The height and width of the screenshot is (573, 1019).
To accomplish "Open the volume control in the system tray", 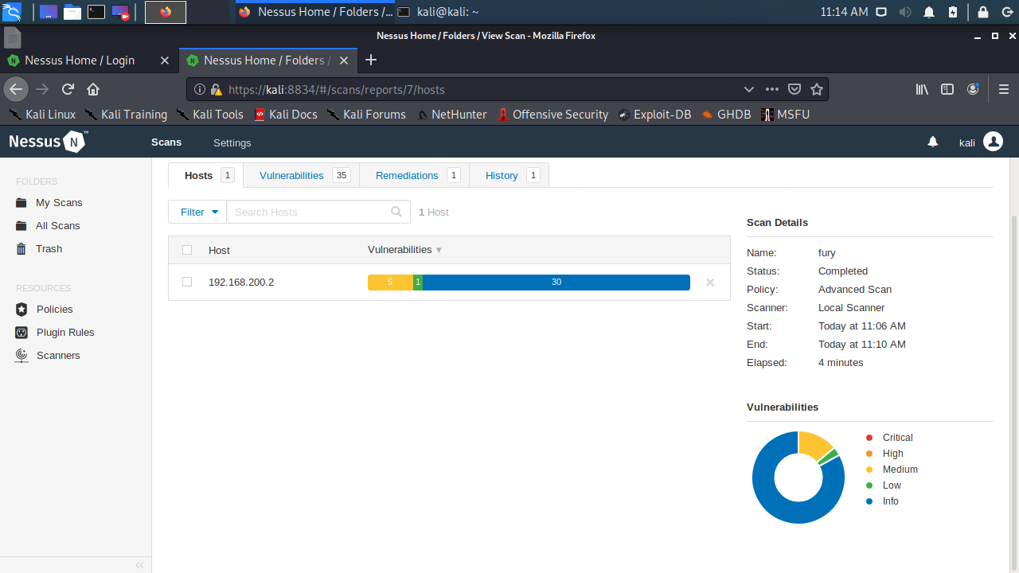I will [x=905, y=12].
